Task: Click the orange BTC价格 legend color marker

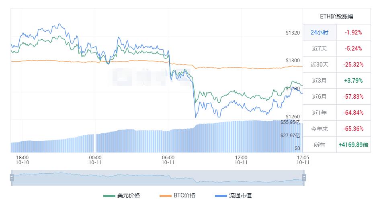Action: click(165, 196)
